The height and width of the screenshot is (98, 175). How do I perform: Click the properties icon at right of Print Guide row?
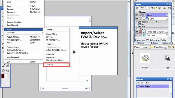click(x=167, y=32)
